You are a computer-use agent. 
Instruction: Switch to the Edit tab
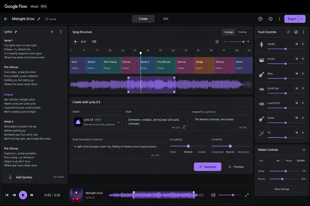click(166, 19)
